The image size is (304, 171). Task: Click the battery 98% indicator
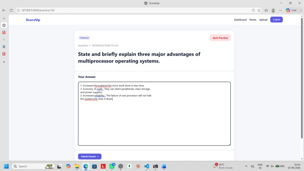click(280, 166)
